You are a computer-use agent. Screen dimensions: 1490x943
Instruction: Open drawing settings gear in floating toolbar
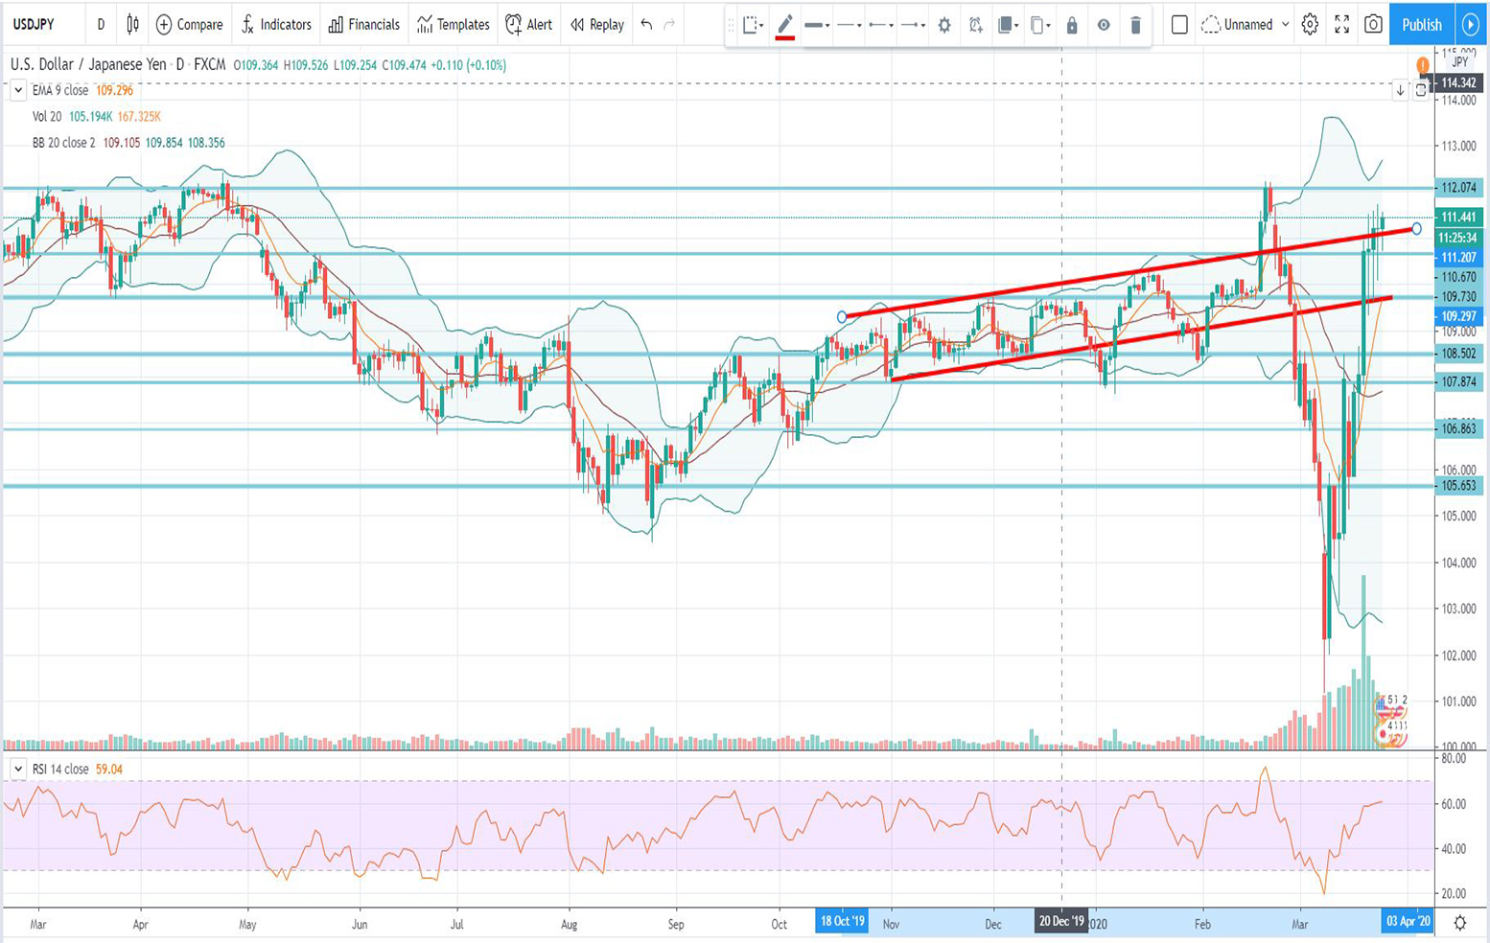pos(944,25)
